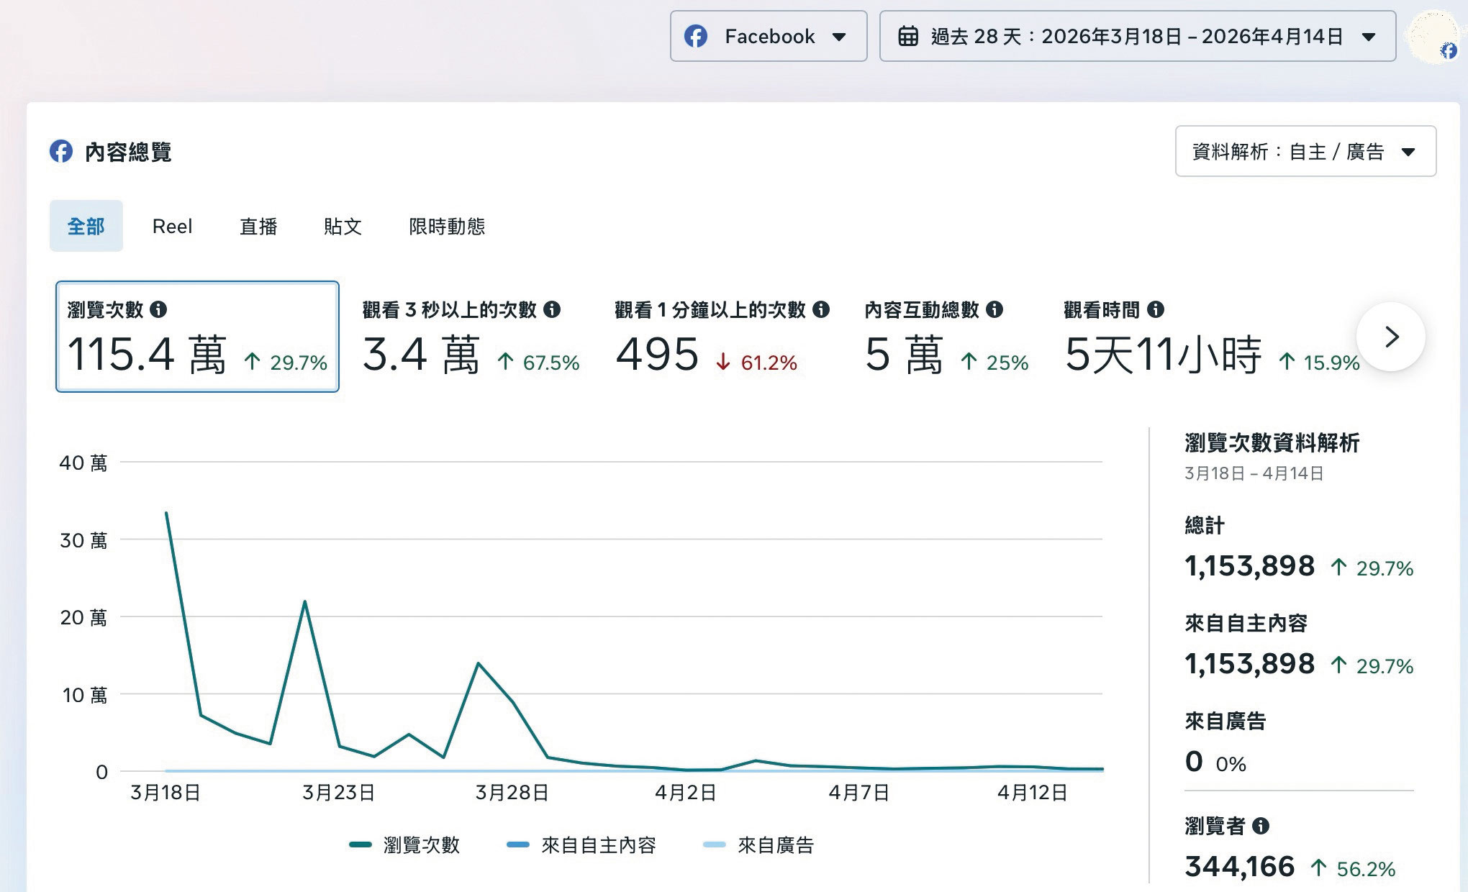Expand the 資料解析：自主 / 廣告 dropdown
The width and height of the screenshot is (1468, 892).
point(1305,151)
